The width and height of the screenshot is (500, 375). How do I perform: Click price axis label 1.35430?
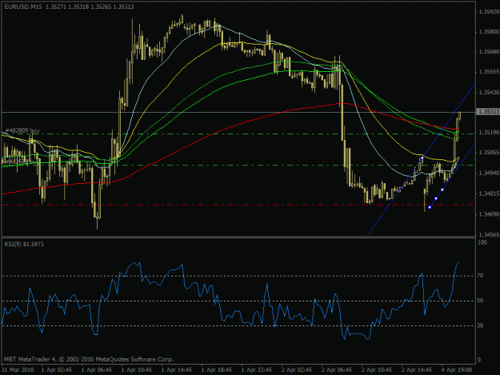click(x=489, y=93)
